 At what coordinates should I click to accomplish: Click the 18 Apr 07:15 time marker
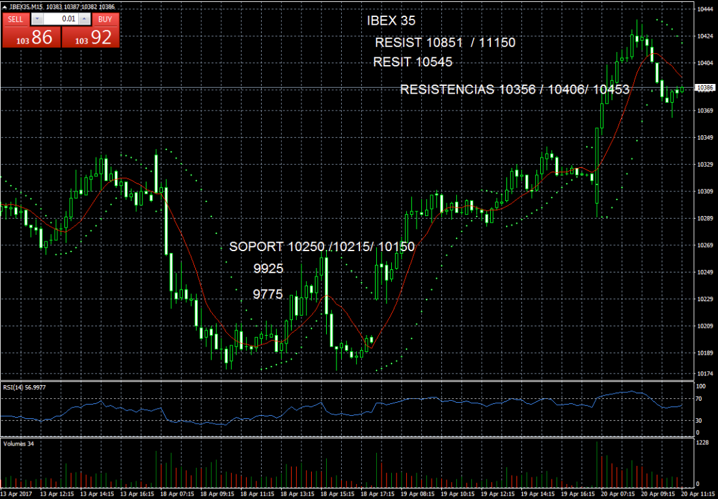click(x=174, y=494)
